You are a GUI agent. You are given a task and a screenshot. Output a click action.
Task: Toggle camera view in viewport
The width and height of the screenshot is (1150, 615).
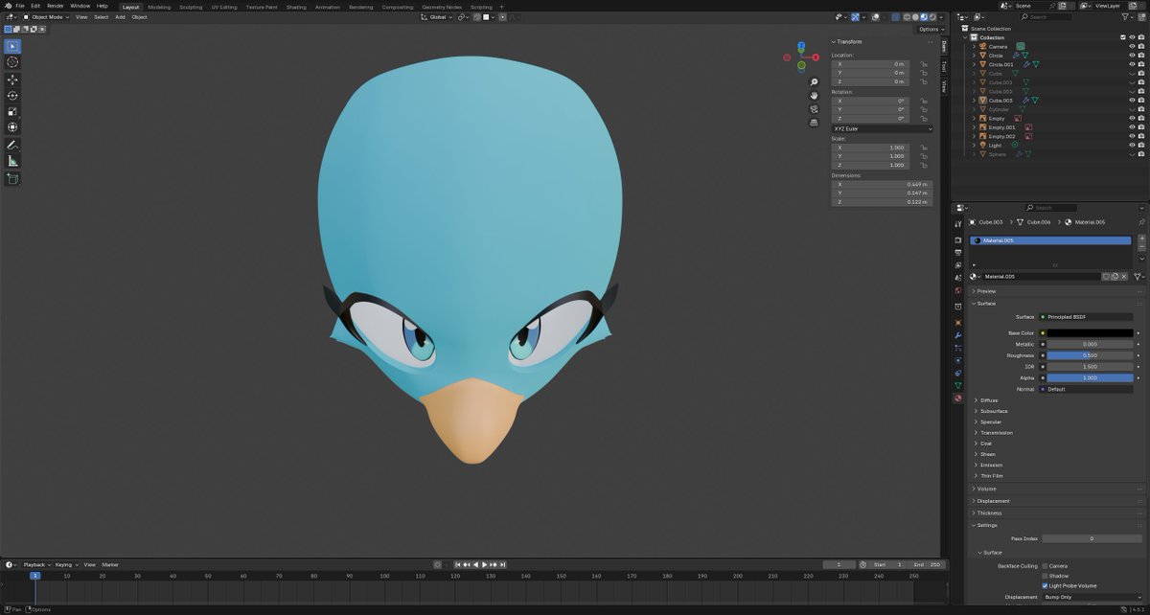pyautogui.click(x=814, y=109)
